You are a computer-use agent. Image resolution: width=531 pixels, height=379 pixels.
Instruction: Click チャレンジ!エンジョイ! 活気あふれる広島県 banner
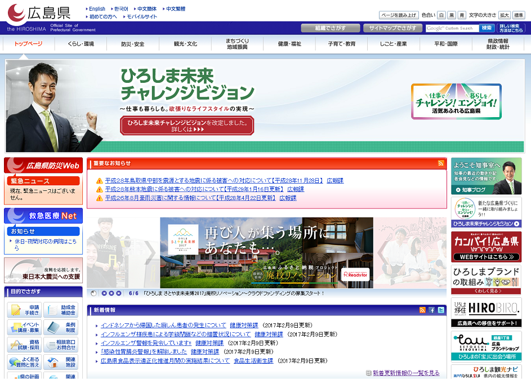click(x=456, y=101)
